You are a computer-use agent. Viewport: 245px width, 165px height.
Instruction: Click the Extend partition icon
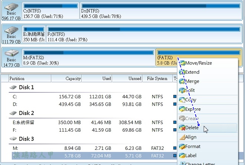(x=182, y=72)
